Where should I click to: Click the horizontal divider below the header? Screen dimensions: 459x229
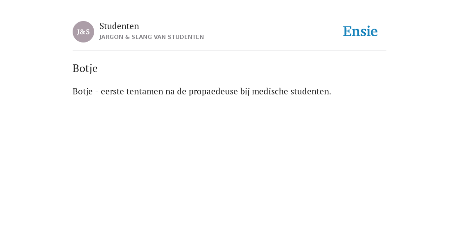(x=229, y=51)
